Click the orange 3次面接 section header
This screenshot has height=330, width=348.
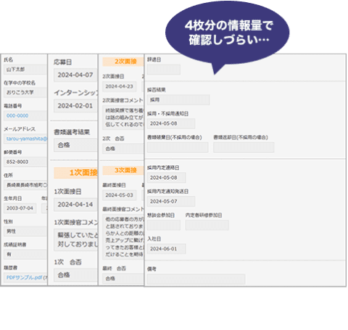pos(123,170)
